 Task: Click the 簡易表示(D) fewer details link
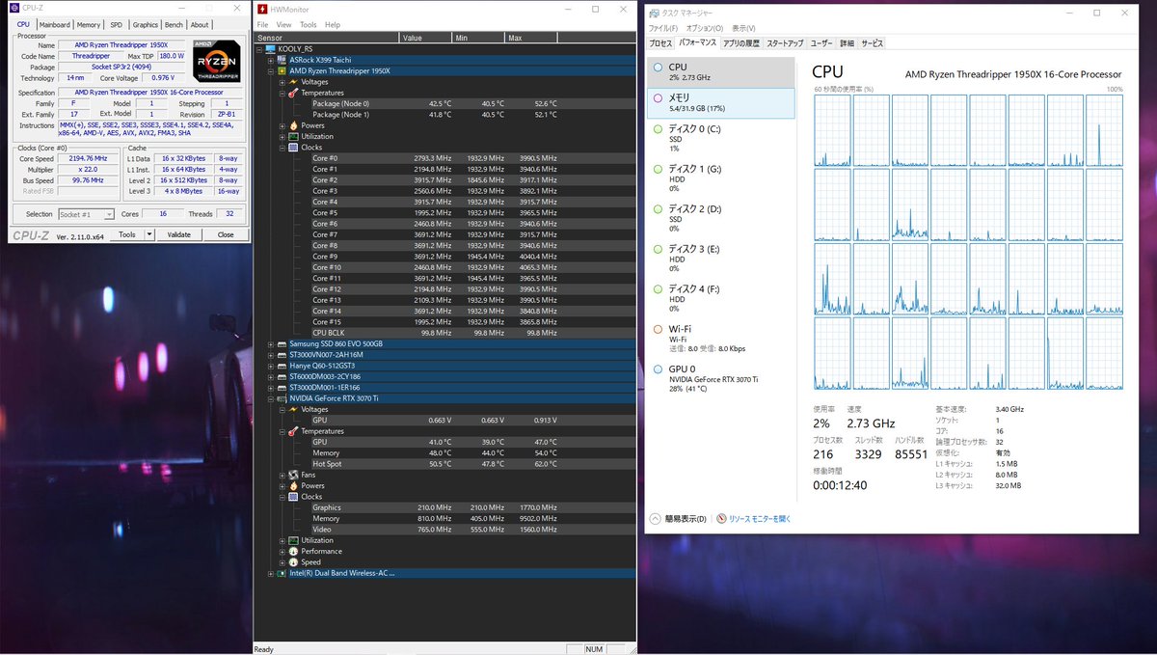[685, 519]
